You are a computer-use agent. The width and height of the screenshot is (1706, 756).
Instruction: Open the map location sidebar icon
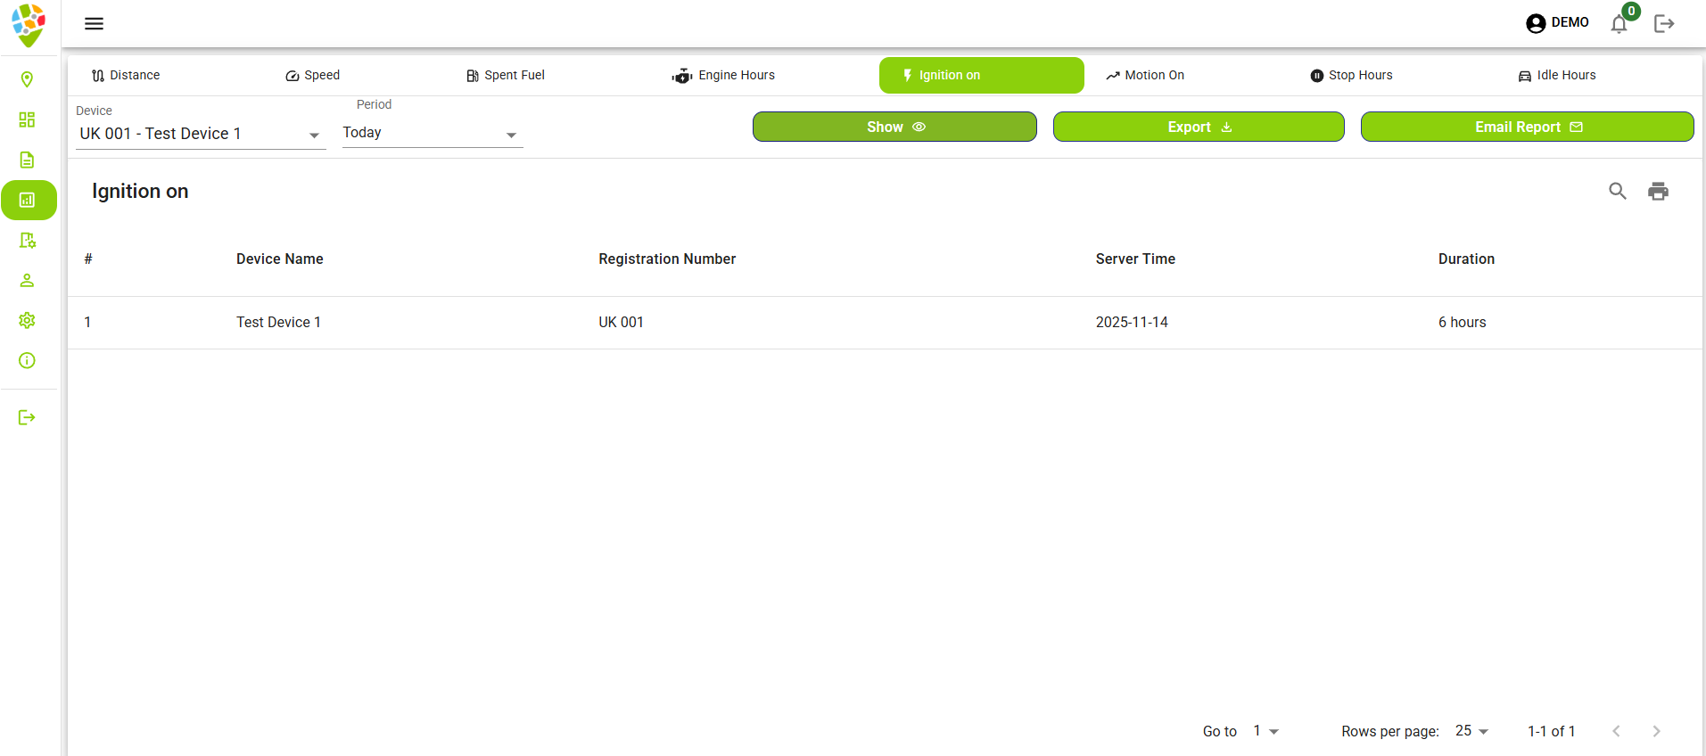pyautogui.click(x=27, y=79)
